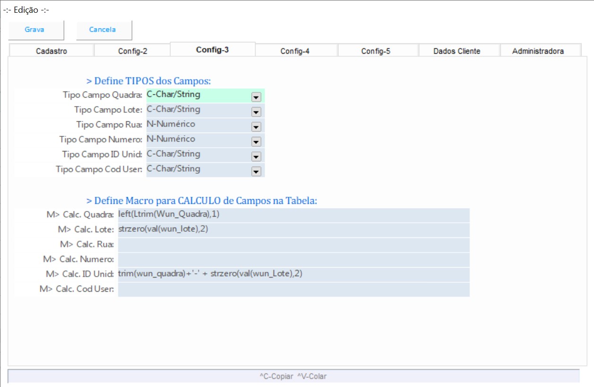
Task: Expand the Tipo Campo ID Unid dropdown
Action: click(x=256, y=156)
